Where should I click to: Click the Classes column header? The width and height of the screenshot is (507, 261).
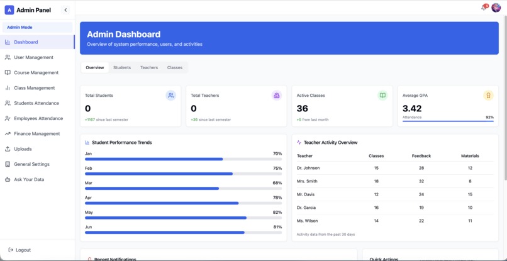[376, 156]
